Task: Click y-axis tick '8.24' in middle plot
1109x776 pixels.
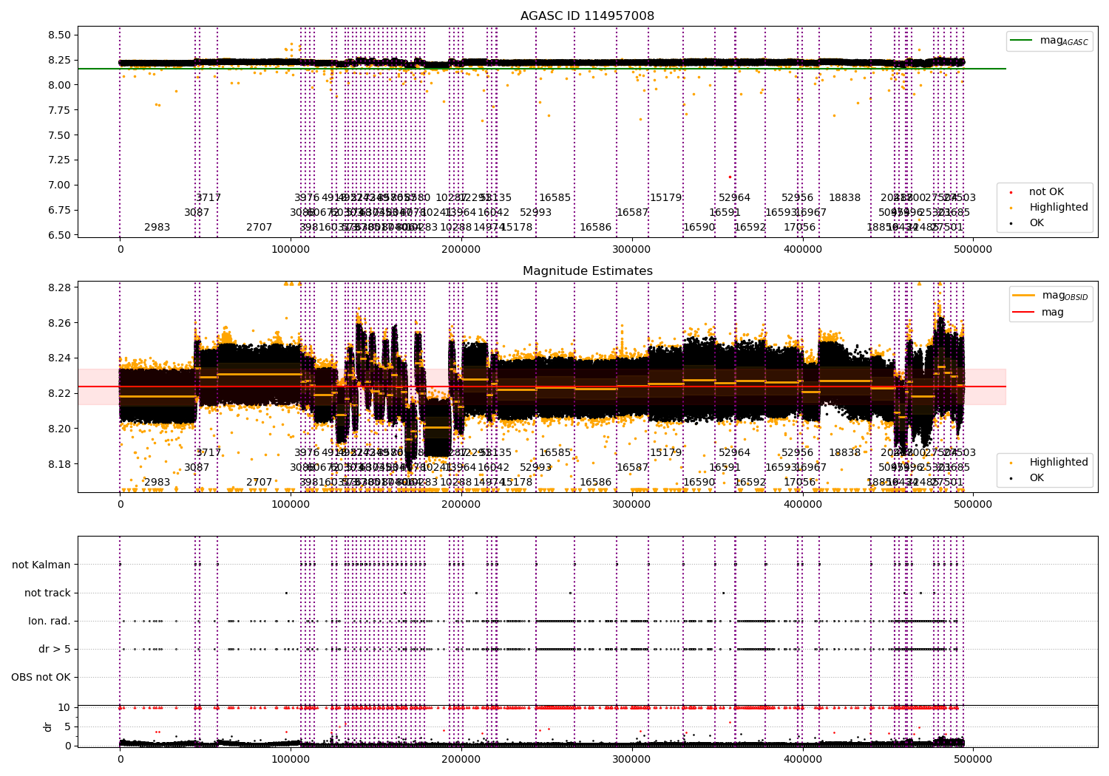Action: point(59,358)
